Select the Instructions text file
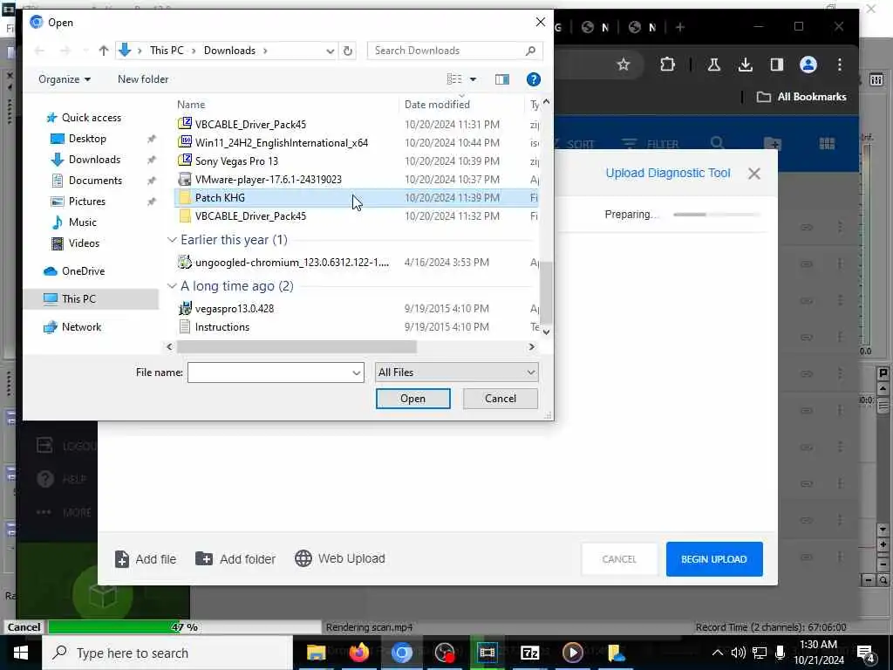Viewport: 893px width, 670px height. [x=356, y=327]
